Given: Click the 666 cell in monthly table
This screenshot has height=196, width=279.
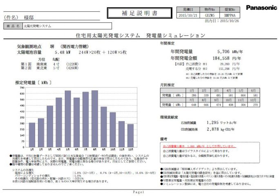Looking at the screenshot, I should click(204, 105).
